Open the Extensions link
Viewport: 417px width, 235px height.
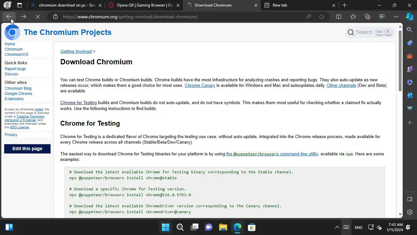[14, 99]
